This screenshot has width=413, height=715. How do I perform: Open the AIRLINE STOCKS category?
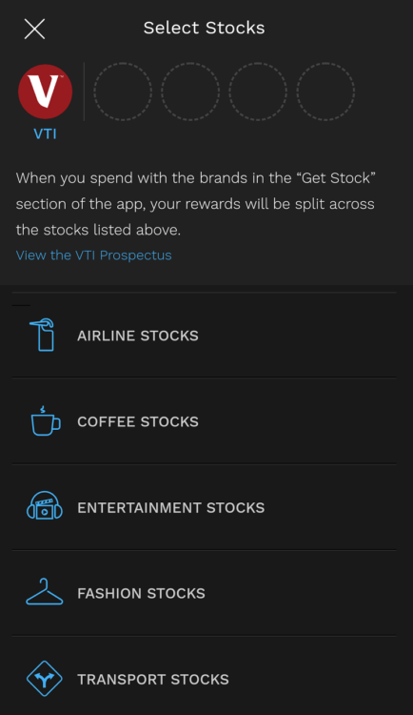[x=204, y=336]
